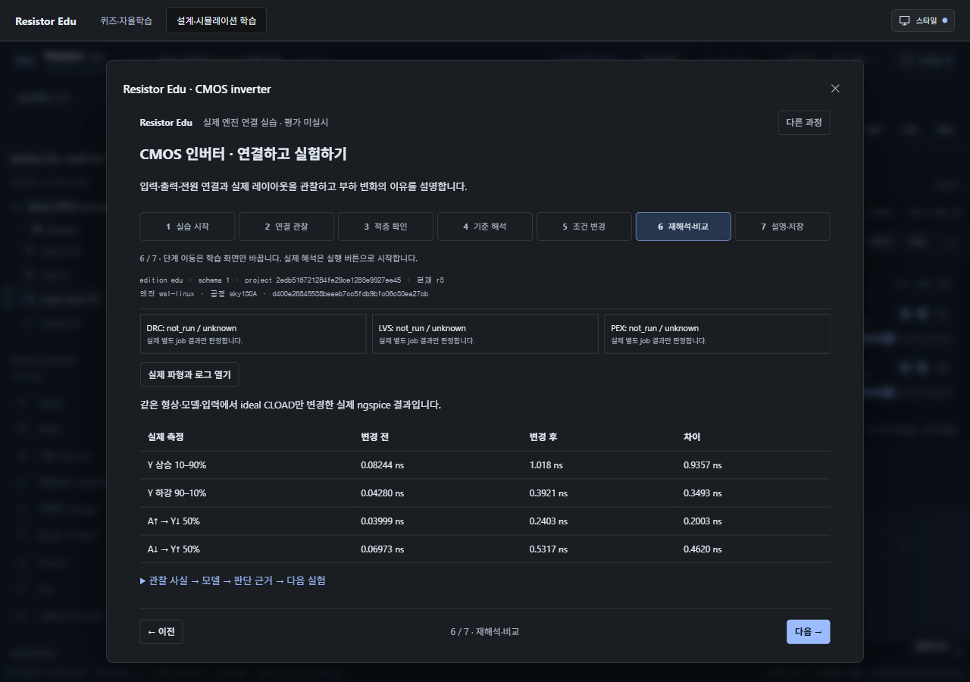The width and height of the screenshot is (970, 682).
Task: Go to step 4 기준 해석
Action: (x=485, y=227)
